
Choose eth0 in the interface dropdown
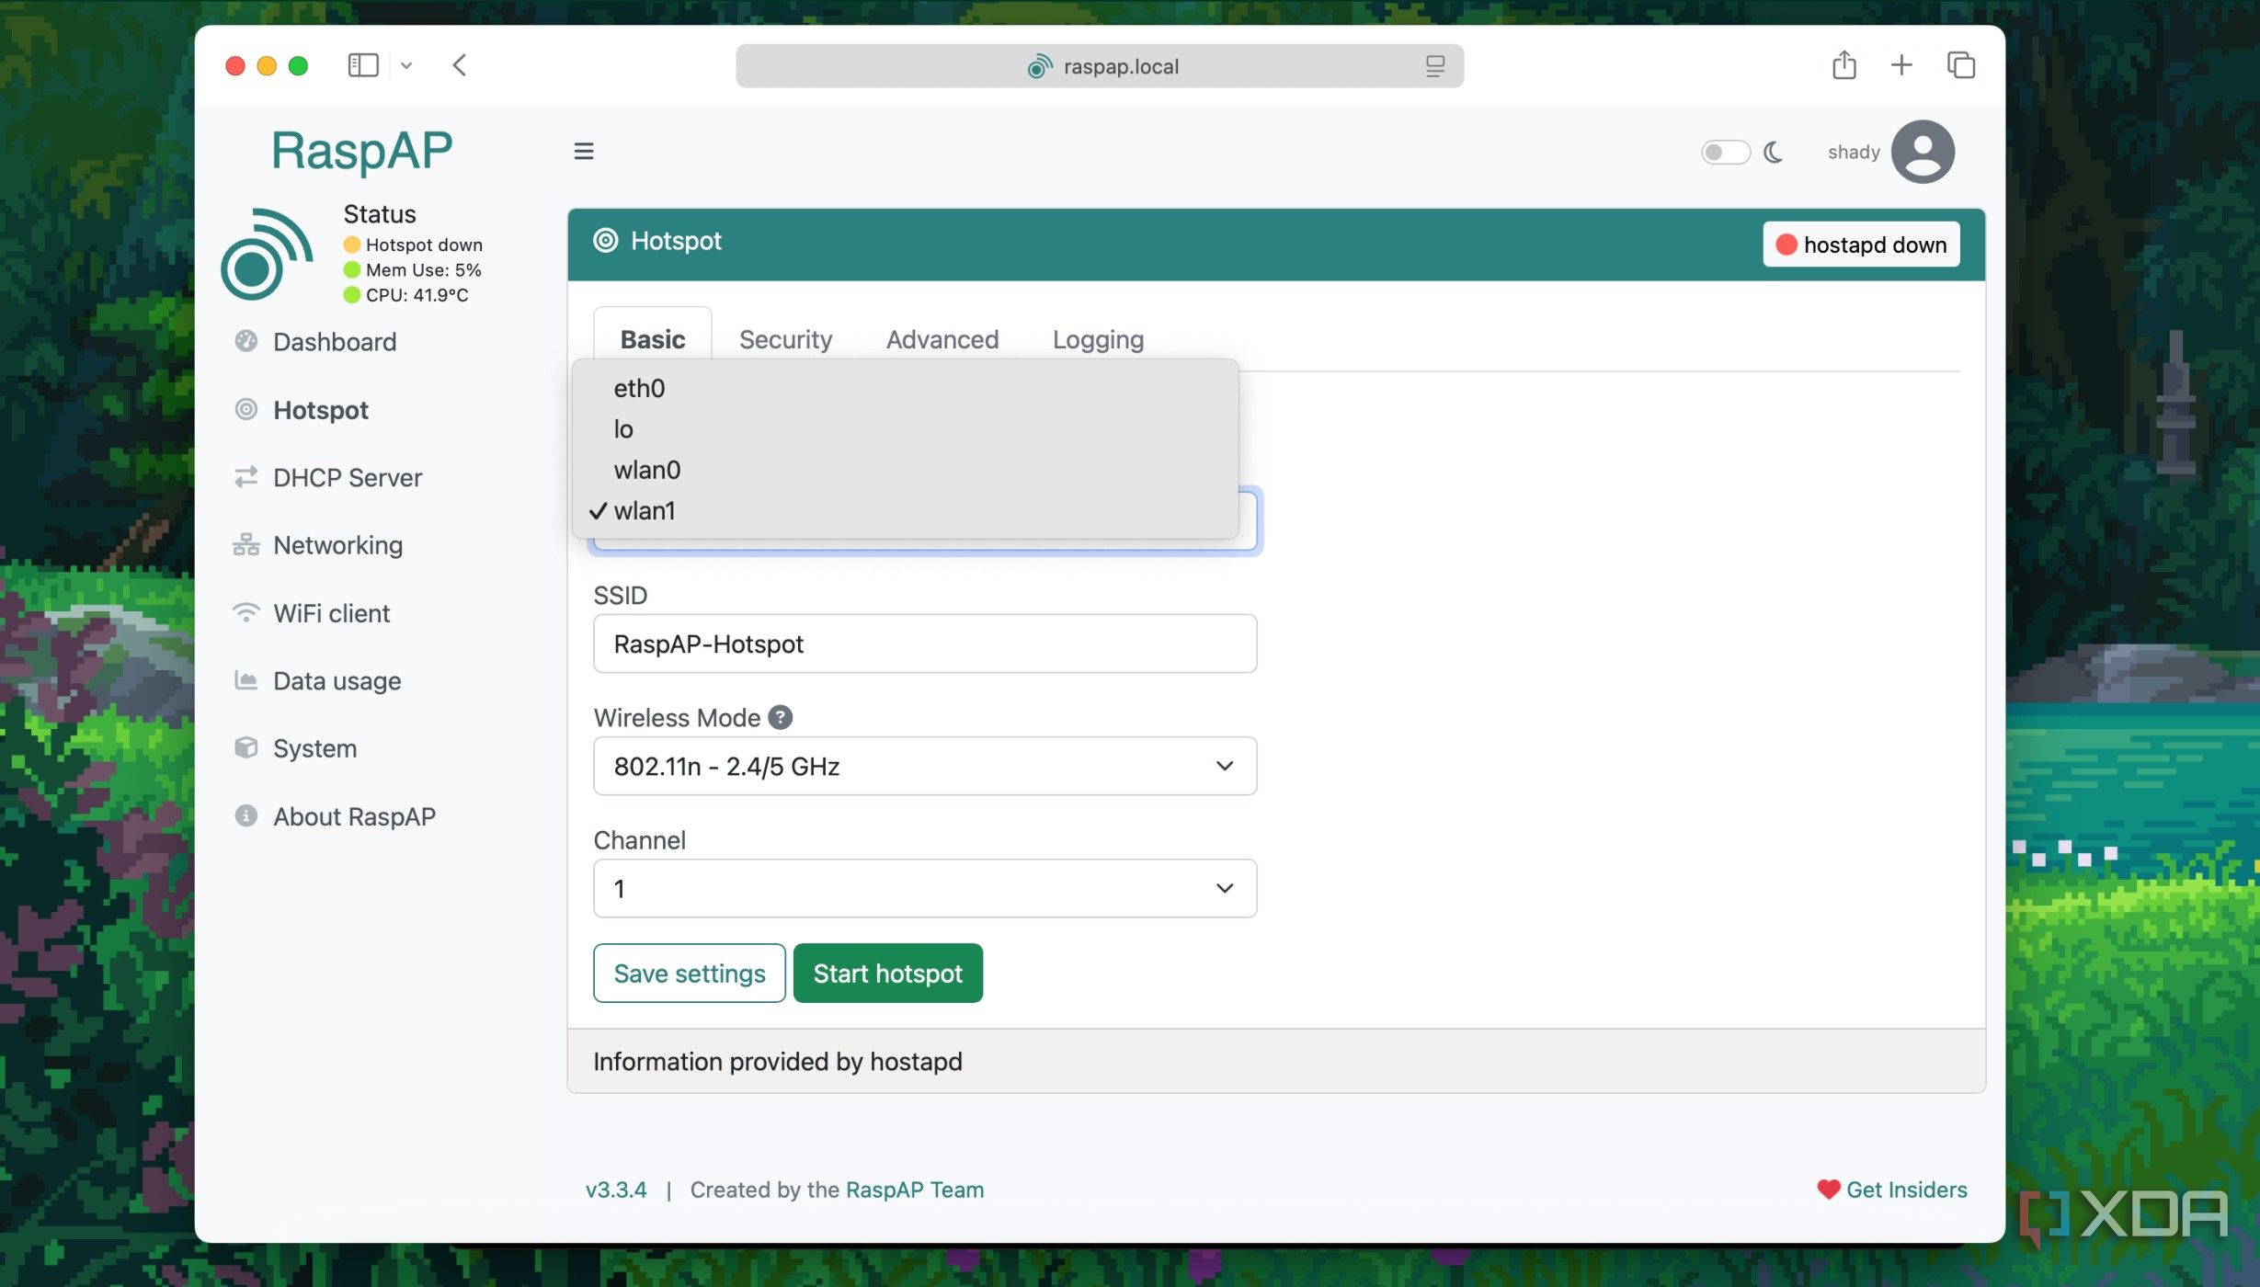click(x=639, y=388)
